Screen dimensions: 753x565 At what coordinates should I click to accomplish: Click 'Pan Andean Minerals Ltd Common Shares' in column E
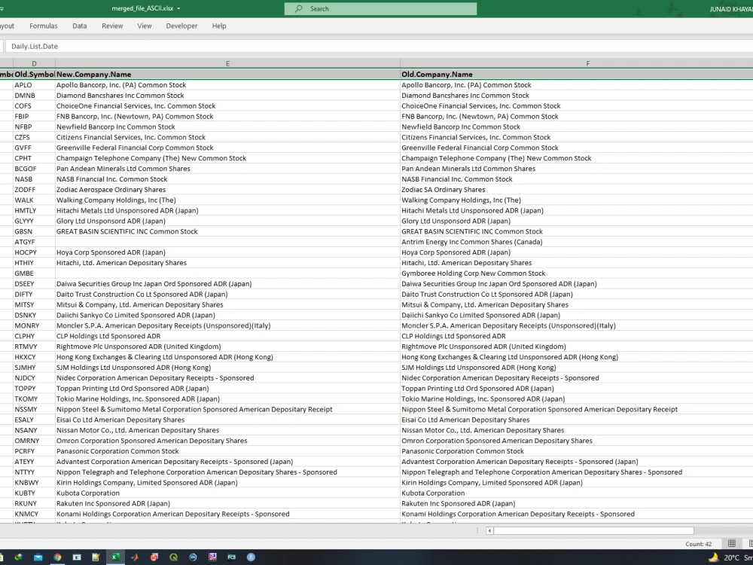point(227,169)
